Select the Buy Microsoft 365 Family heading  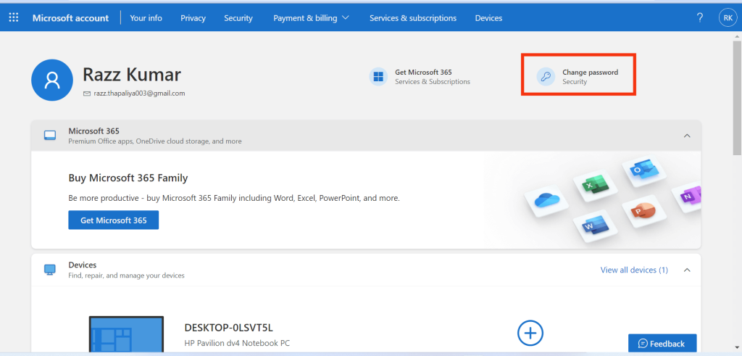128,178
